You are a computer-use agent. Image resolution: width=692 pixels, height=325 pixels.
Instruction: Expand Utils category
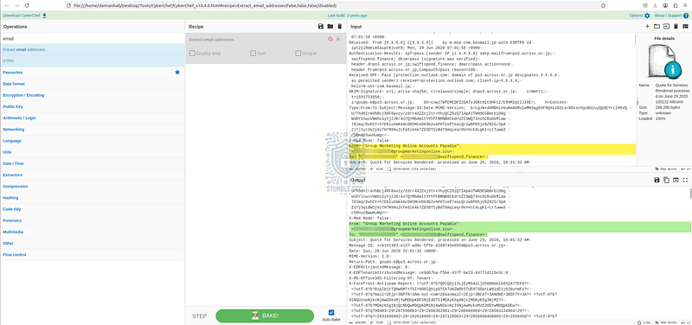click(93, 152)
